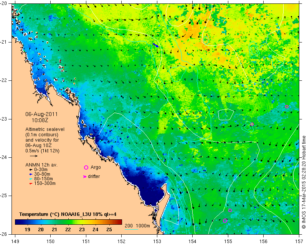Image resolution: width=307 pixels, height=245 pixels.
Task: Select the Argo float marker near 156.7E, 22.7S
Action: point(287,107)
